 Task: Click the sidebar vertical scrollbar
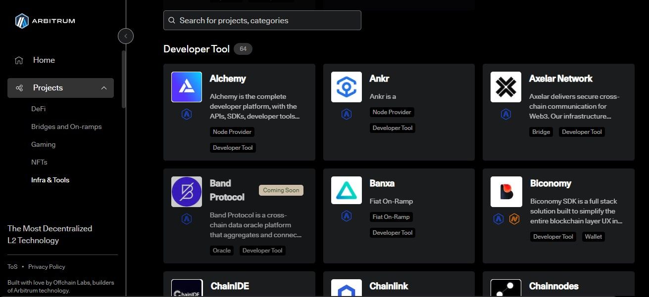coord(124,79)
